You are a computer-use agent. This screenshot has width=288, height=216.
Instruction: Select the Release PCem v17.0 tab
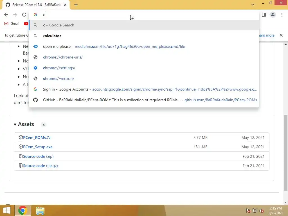(x=36, y=5)
